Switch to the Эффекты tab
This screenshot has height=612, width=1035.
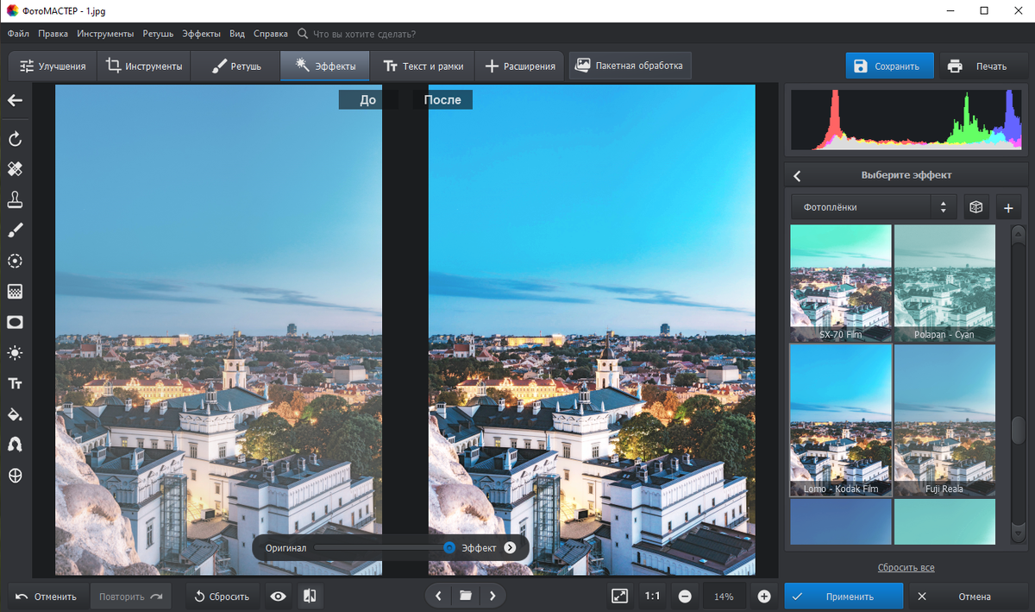(x=324, y=66)
